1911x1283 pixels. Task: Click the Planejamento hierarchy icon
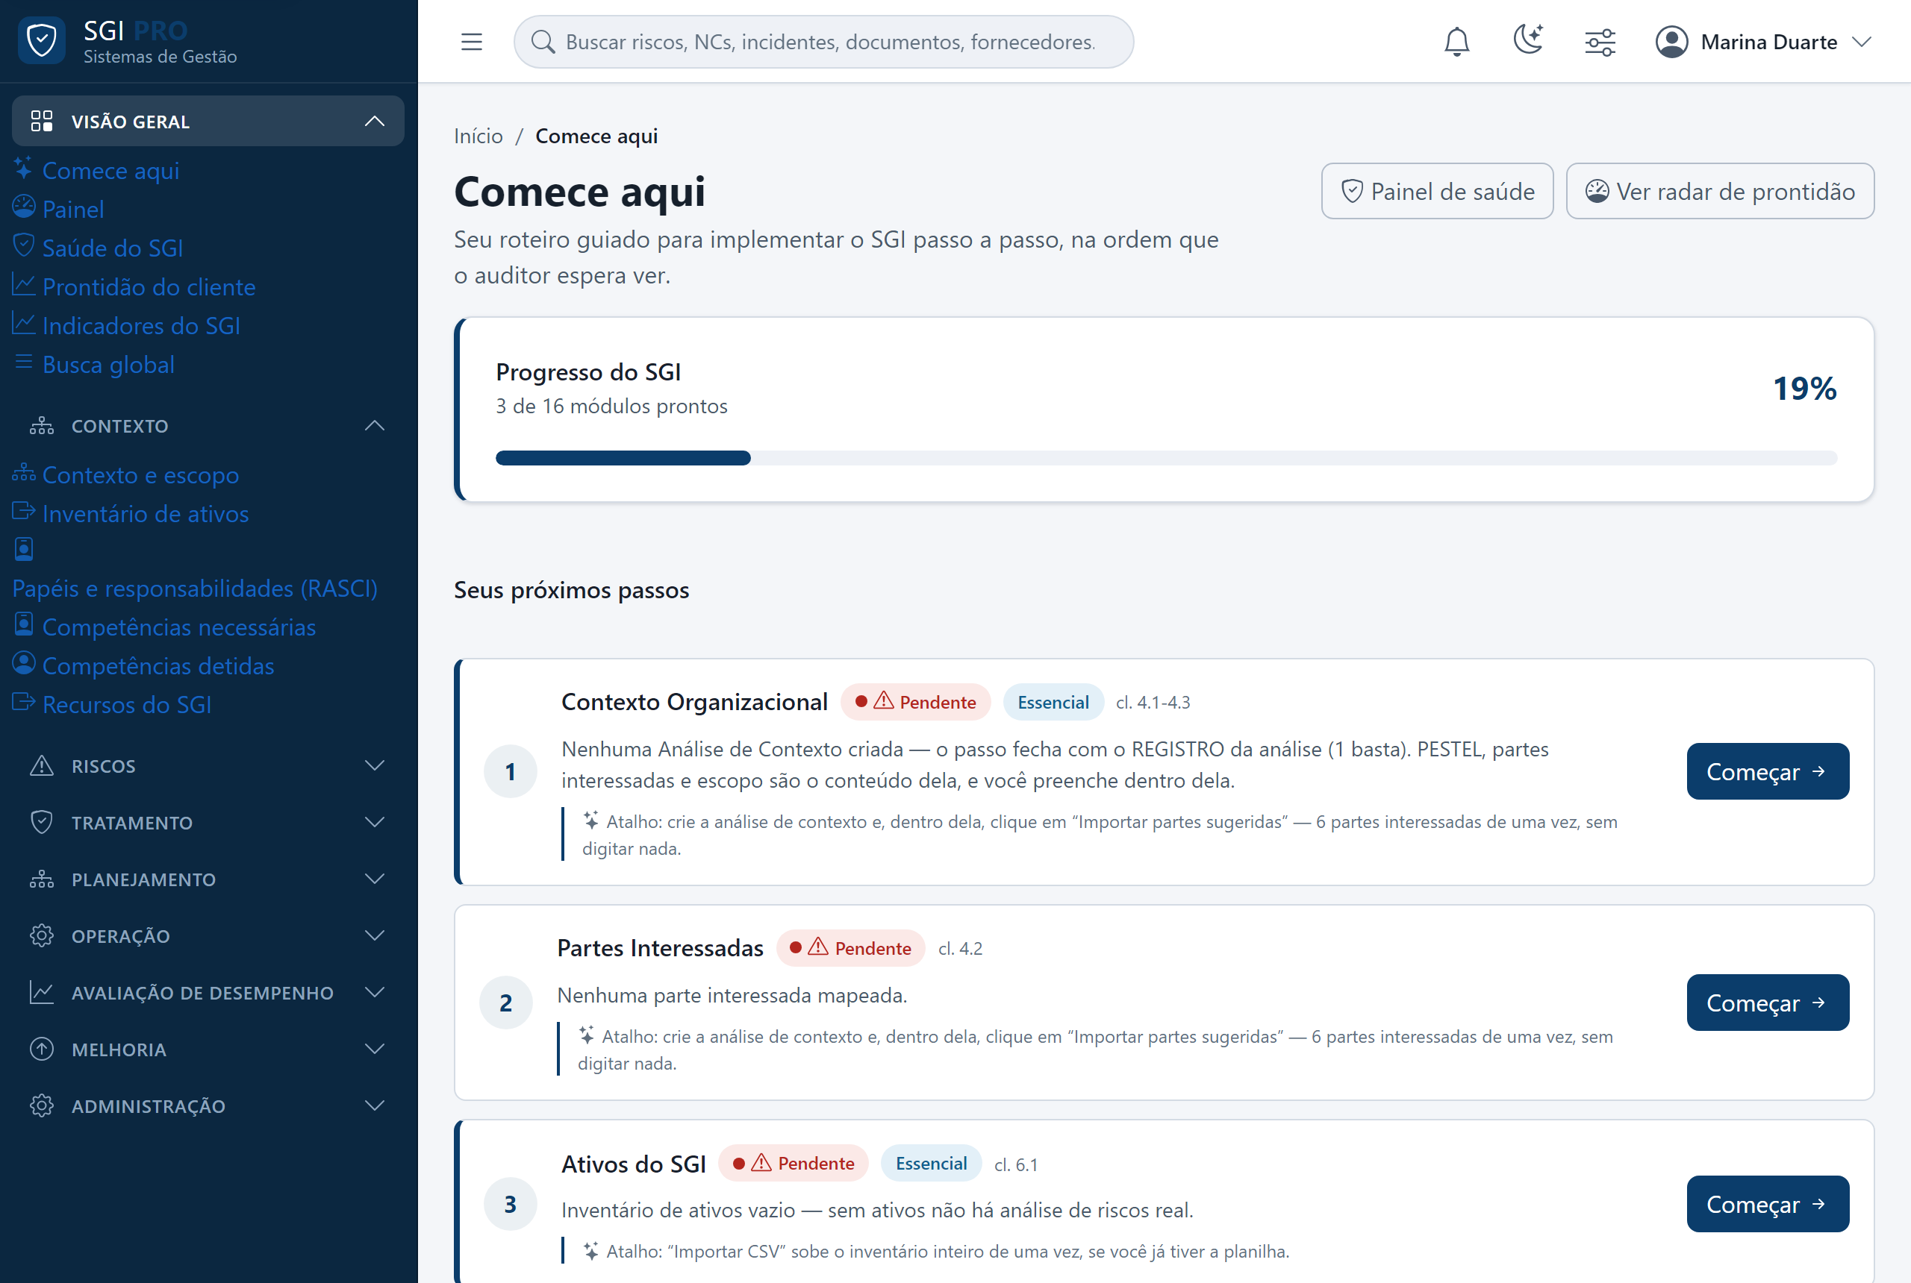[42, 879]
